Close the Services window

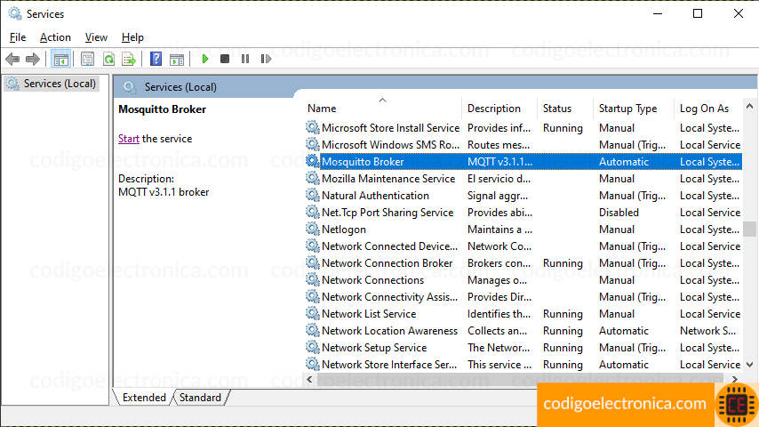(x=739, y=13)
